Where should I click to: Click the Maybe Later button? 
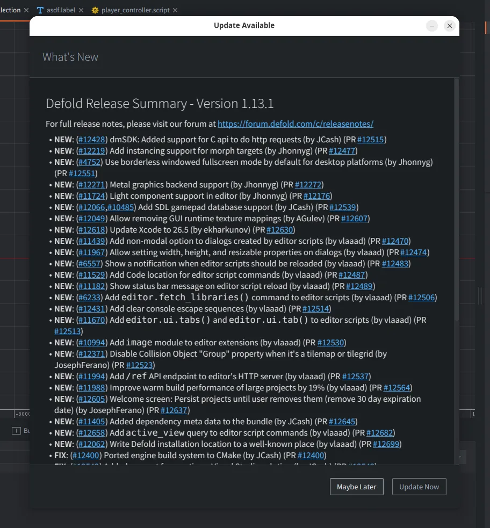[356, 487]
